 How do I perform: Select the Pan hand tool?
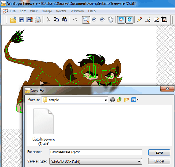(110, 20)
